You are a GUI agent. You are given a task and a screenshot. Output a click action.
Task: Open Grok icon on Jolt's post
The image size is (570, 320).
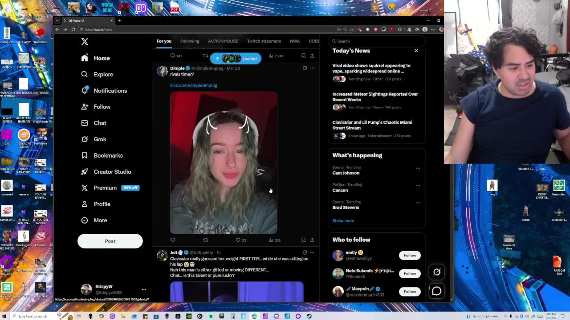point(305,252)
